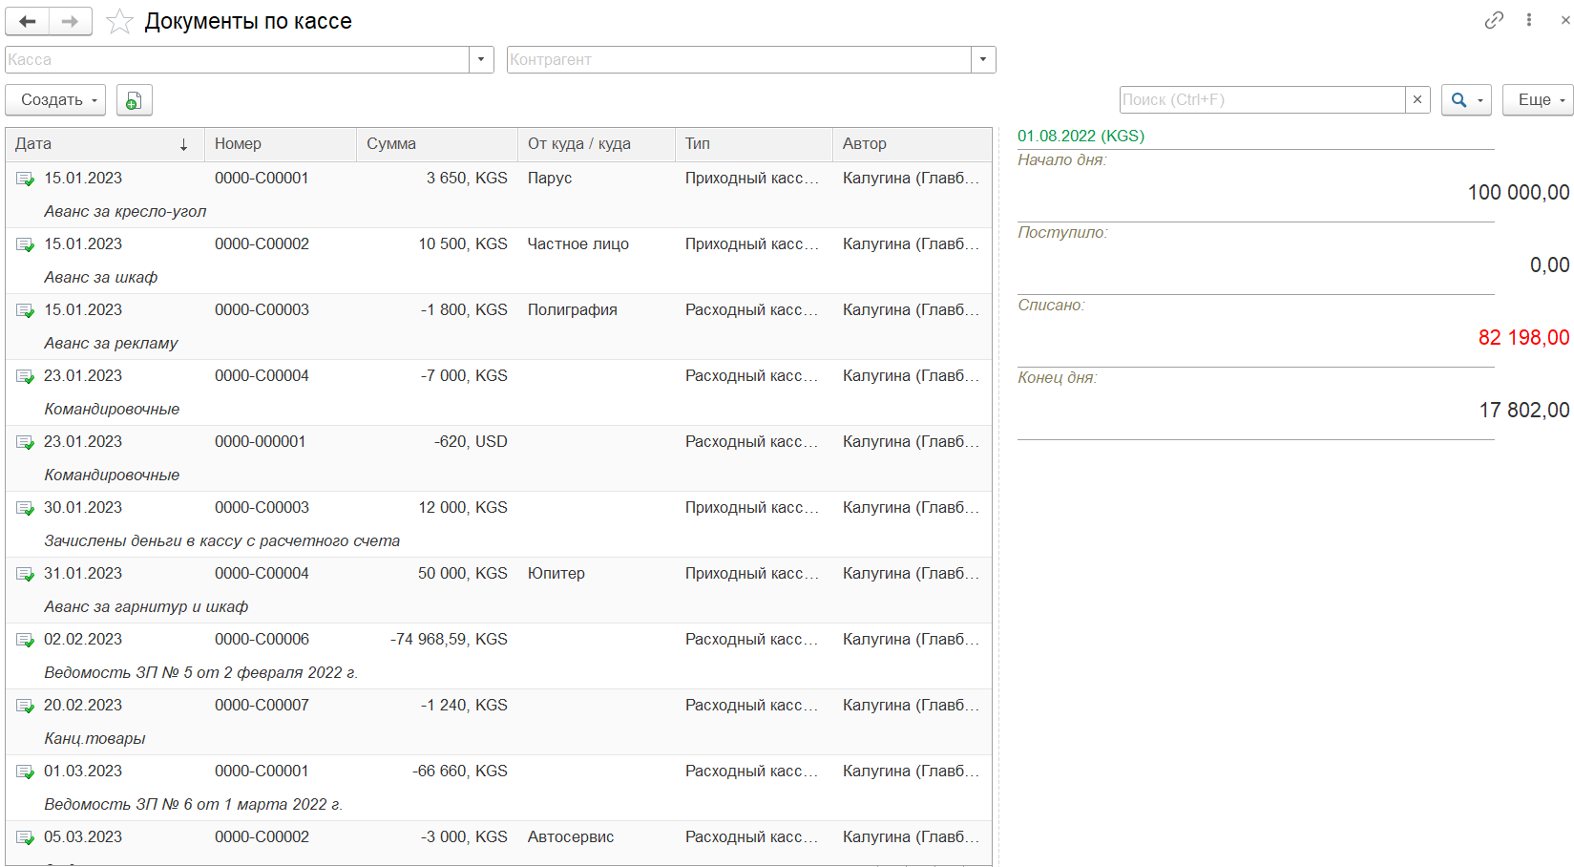Select the cell with sum 3 650, KGS
Viewport: 1574px width, 867px height.
coord(467,179)
